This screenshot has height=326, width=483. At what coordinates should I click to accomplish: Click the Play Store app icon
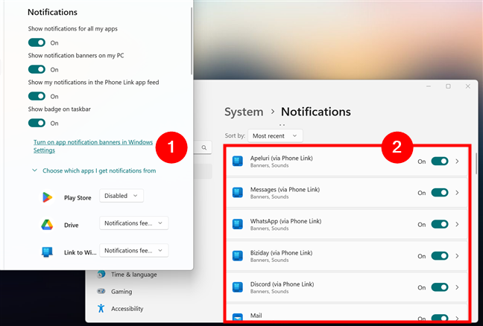[47, 197]
